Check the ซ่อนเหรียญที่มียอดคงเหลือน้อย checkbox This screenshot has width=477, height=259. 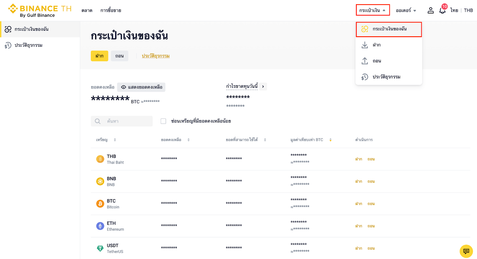[x=163, y=121]
